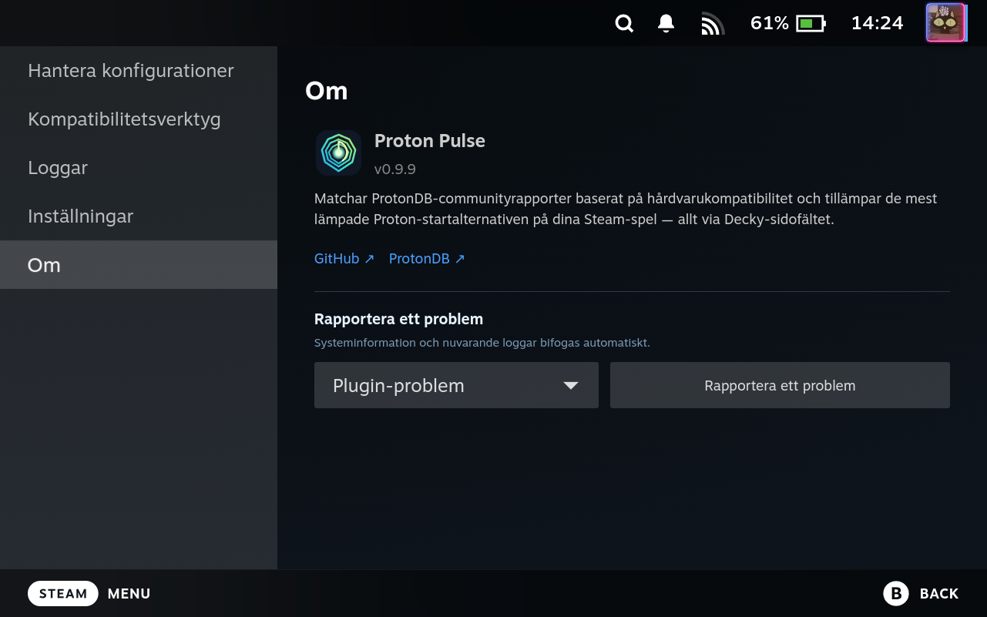Go to Inställningar sidebar item
The width and height of the screenshot is (987, 617).
tap(139, 216)
